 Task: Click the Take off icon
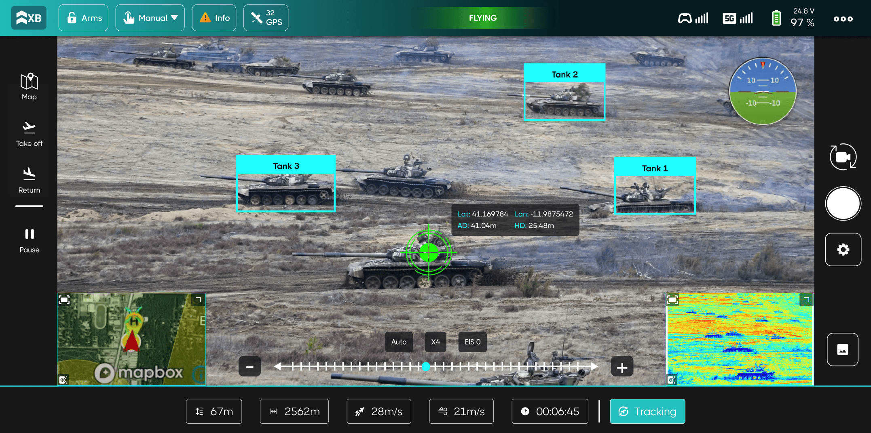(x=29, y=134)
